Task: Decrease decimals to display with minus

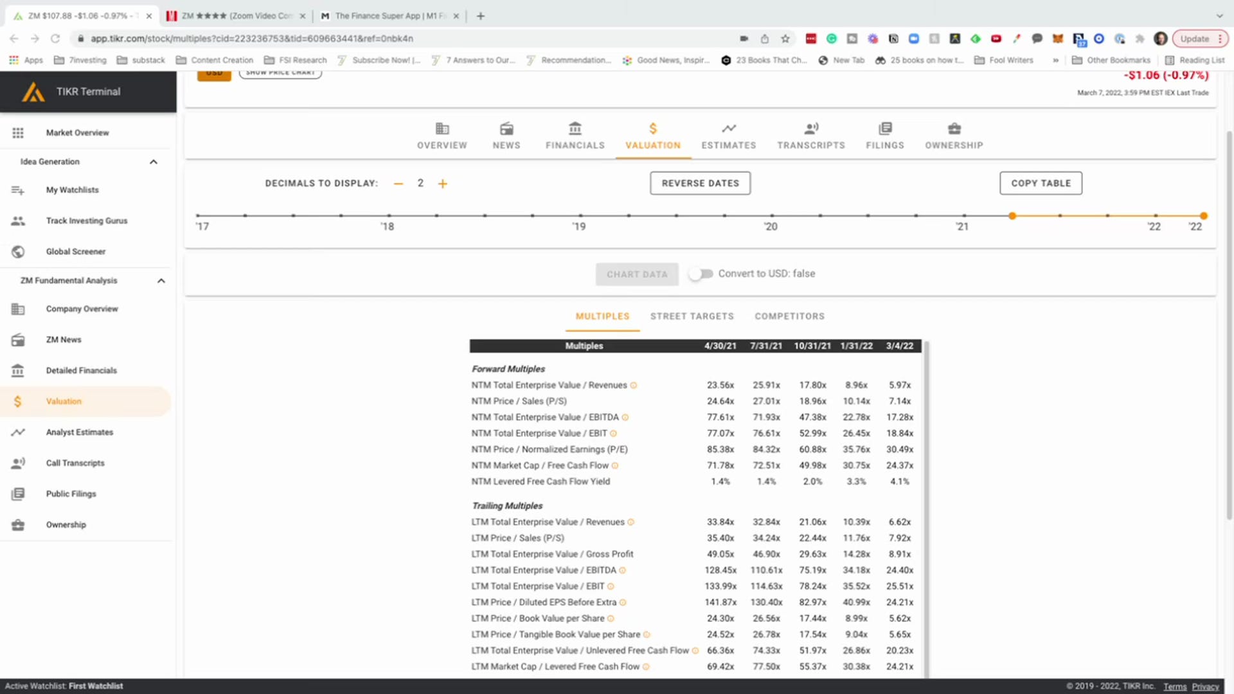Action: point(398,184)
